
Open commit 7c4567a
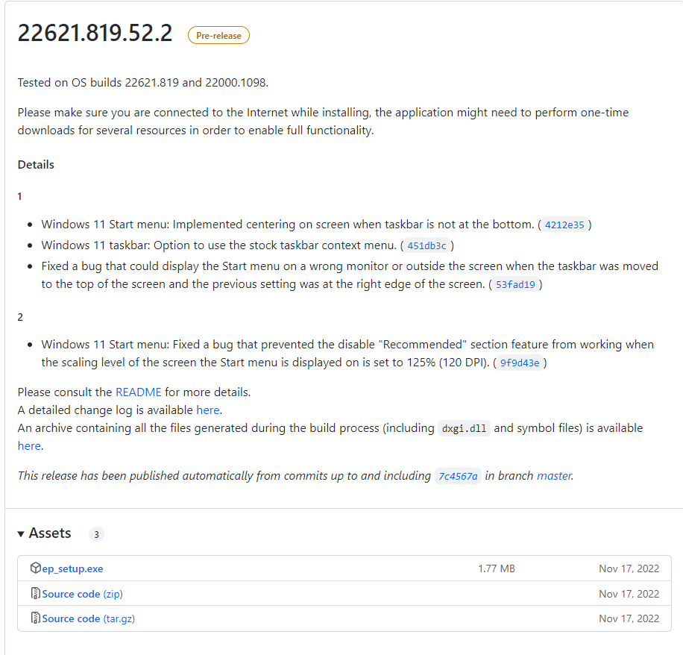pos(458,476)
